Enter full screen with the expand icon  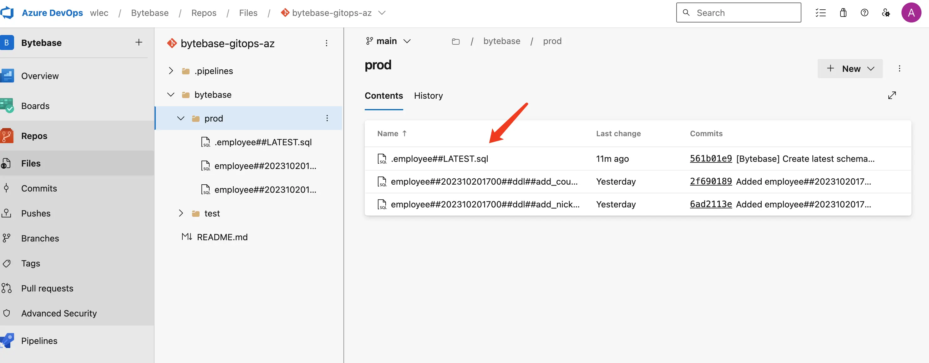click(892, 95)
